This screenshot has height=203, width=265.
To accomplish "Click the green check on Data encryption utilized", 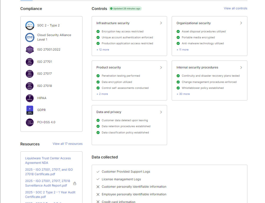I will 98,82.
